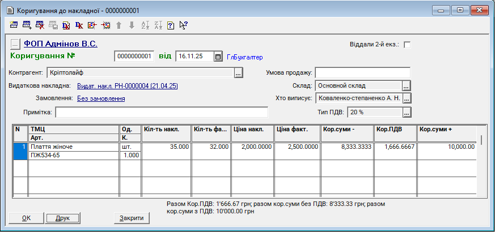Click the add row icon with plus
Viewport: 495px width, 232px height.
pyautogui.click(x=27, y=25)
